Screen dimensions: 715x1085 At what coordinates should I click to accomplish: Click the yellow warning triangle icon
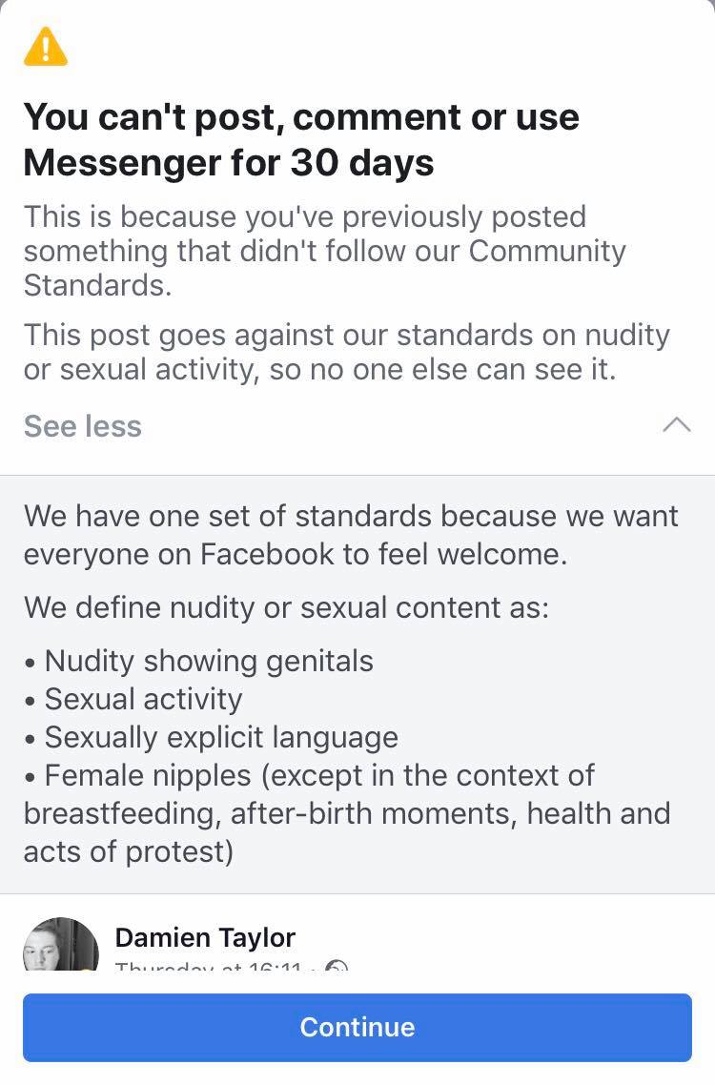point(46,47)
